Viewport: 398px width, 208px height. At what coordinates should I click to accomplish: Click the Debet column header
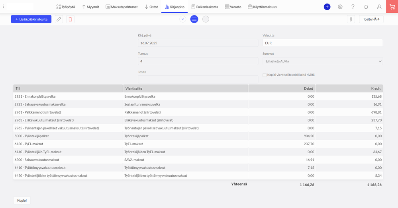tap(282, 89)
